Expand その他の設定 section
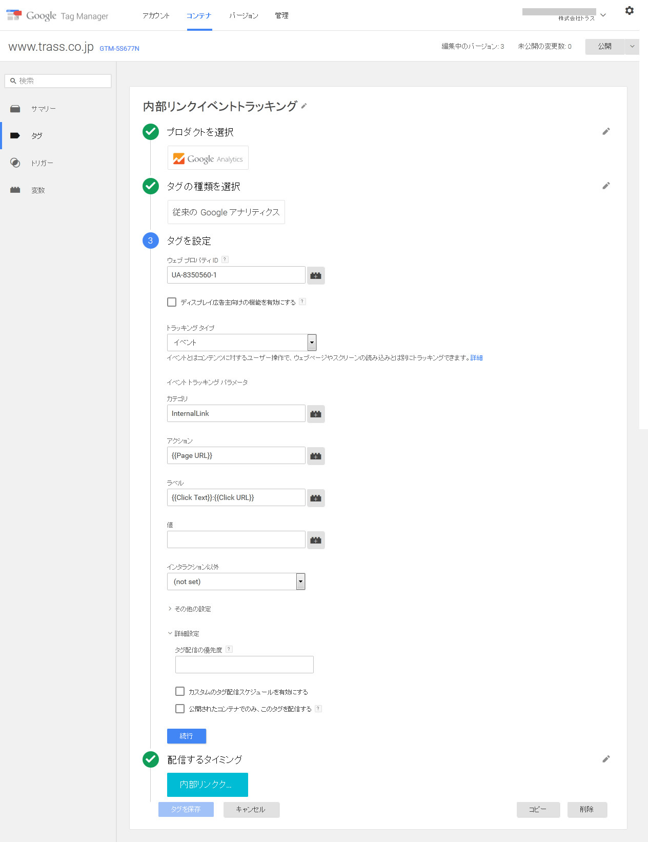Viewport: 648px width, 842px height. (189, 609)
